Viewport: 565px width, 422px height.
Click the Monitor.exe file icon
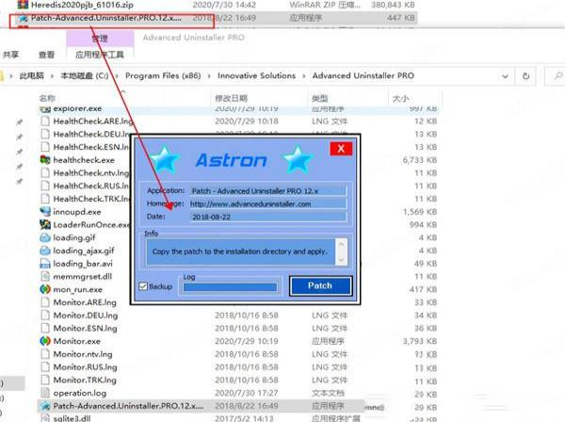tap(44, 341)
